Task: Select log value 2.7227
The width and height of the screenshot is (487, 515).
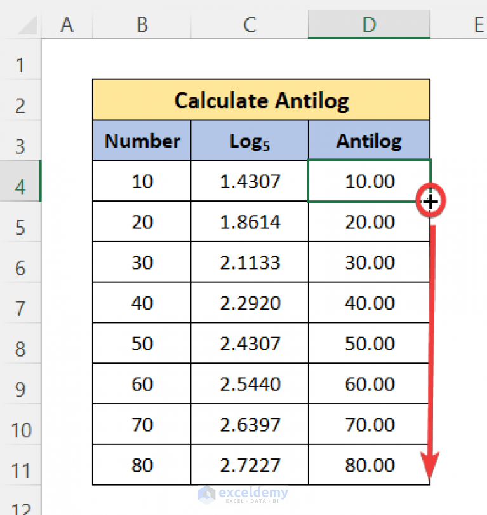Action: click(250, 465)
